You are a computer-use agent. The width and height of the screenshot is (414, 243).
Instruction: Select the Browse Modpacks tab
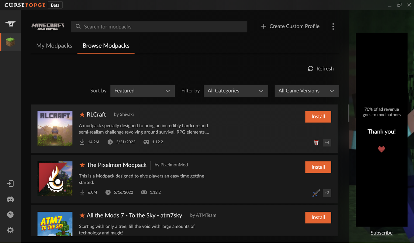pyautogui.click(x=106, y=46)
